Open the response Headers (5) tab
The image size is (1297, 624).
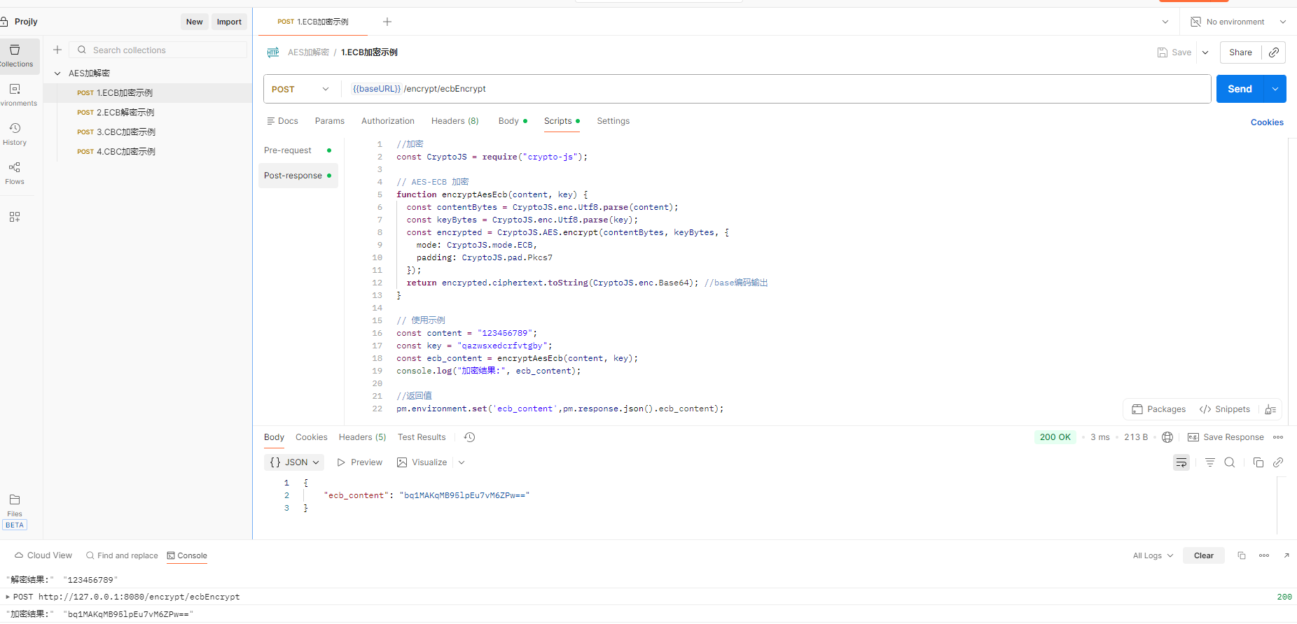(363, 437)
